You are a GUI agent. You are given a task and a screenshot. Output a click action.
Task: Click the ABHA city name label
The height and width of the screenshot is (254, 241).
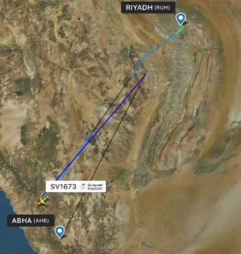(22, 220)
